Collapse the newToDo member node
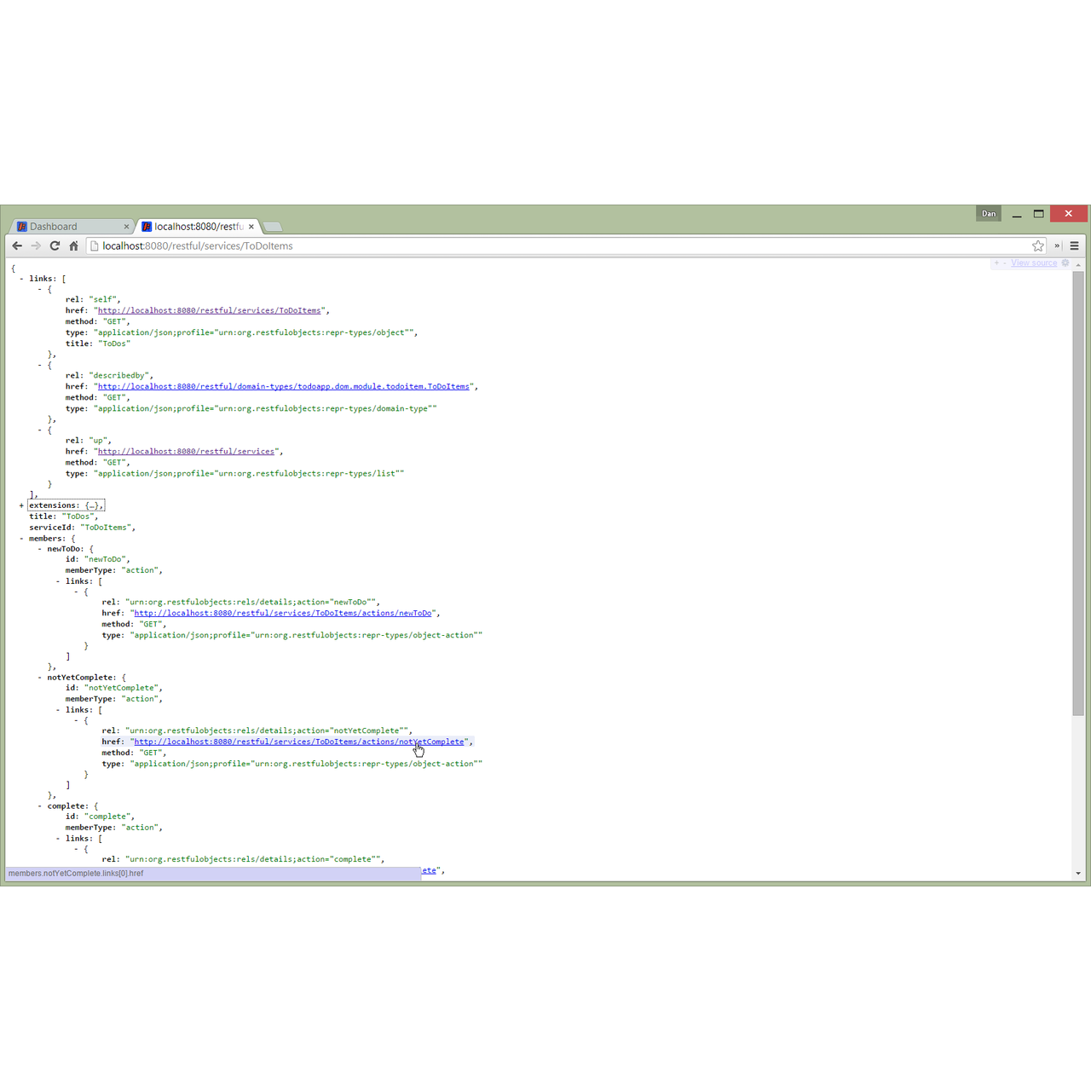Image resolution: width=1091 pixels, height=1091 pixels. pyautogui.click(x=40, y=549)
